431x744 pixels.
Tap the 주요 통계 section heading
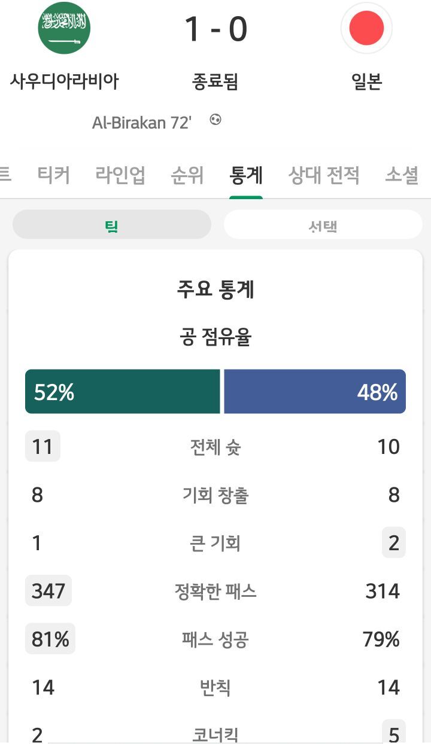[x=215, y=289]
